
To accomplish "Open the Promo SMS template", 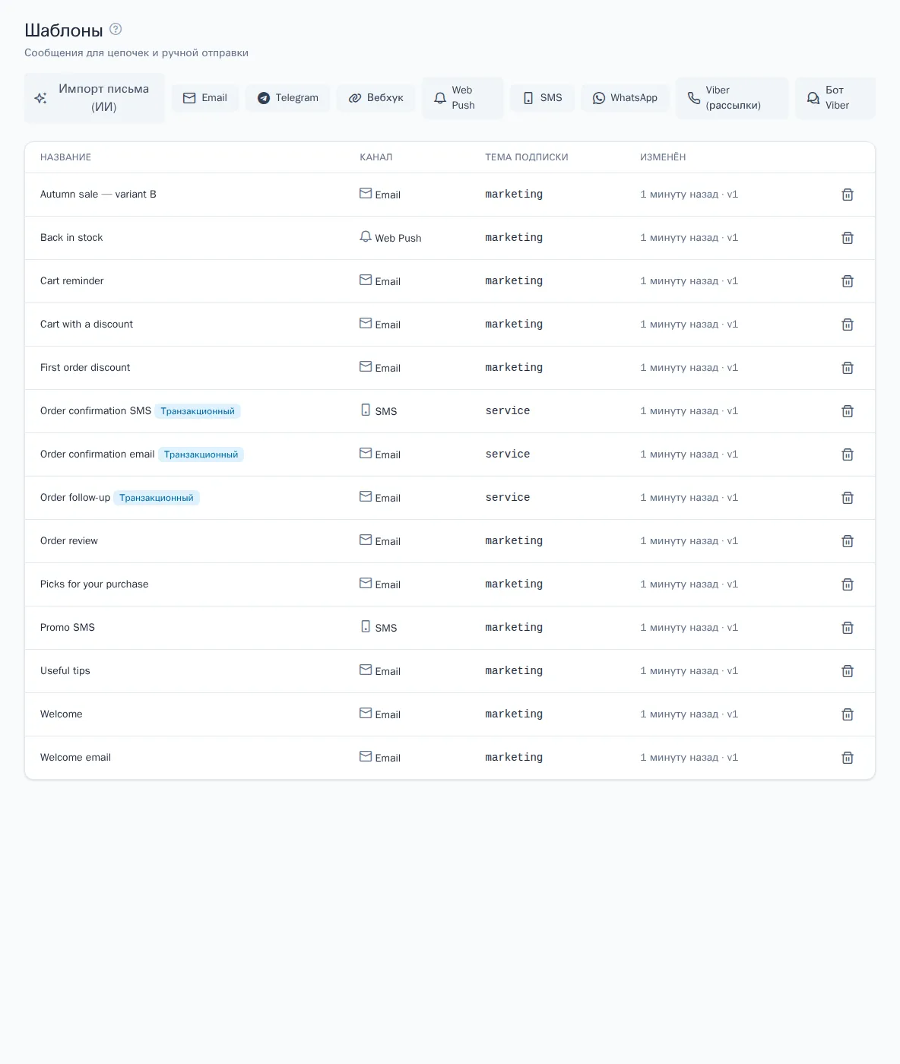I will click(x=68, y=628).
